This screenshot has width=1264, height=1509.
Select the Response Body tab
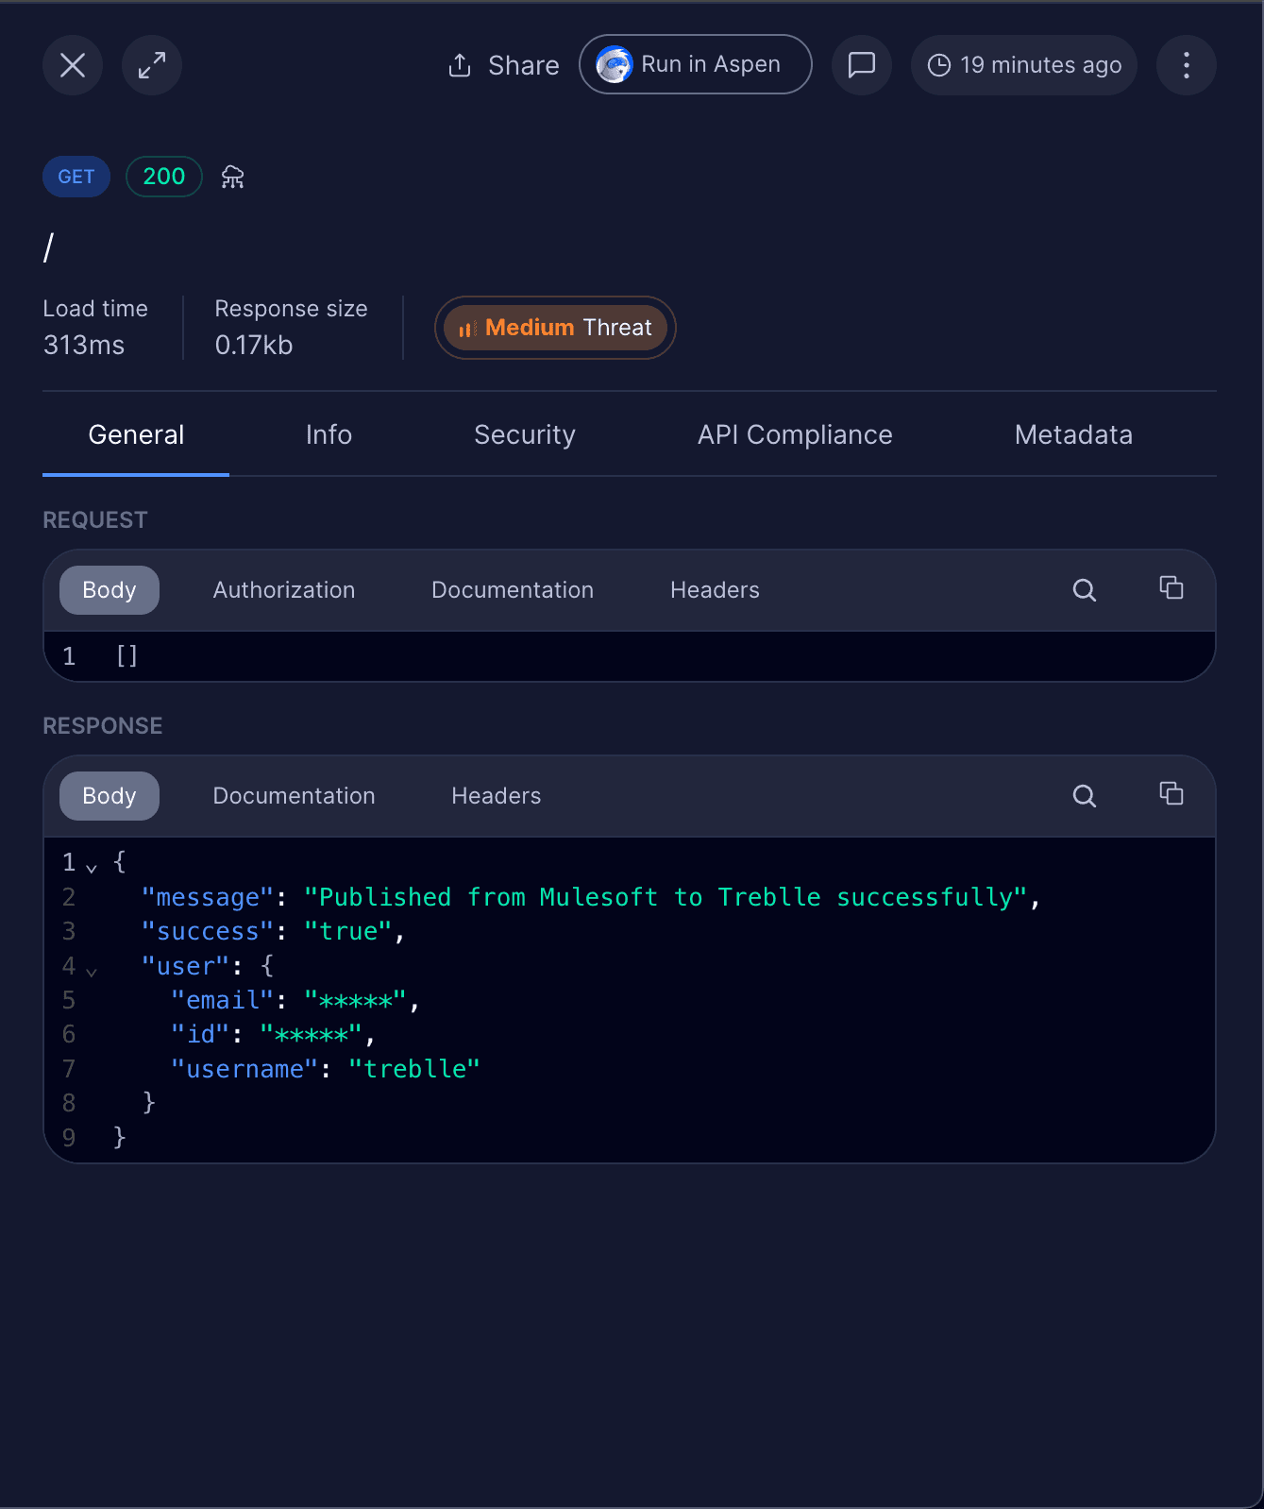point(110,796)
